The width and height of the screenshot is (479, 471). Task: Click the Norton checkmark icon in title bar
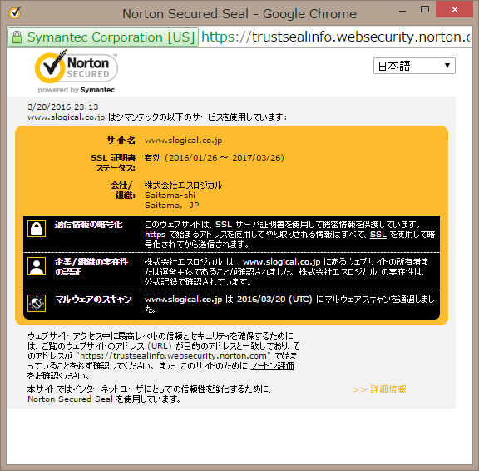(15, 13)
